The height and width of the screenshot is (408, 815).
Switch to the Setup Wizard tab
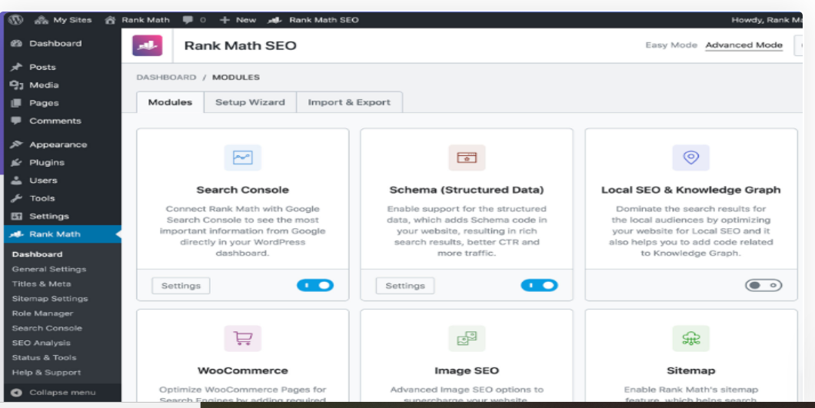point(250,102)
